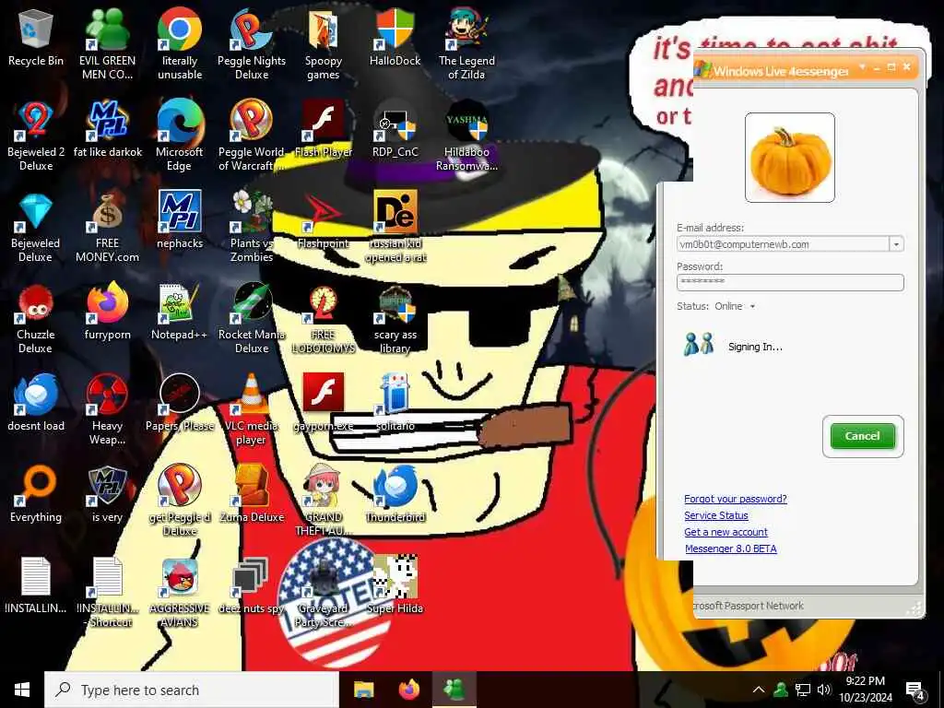Click 'Get a new account' link
This screenshot has width=944, height=708.
(726, 532)
